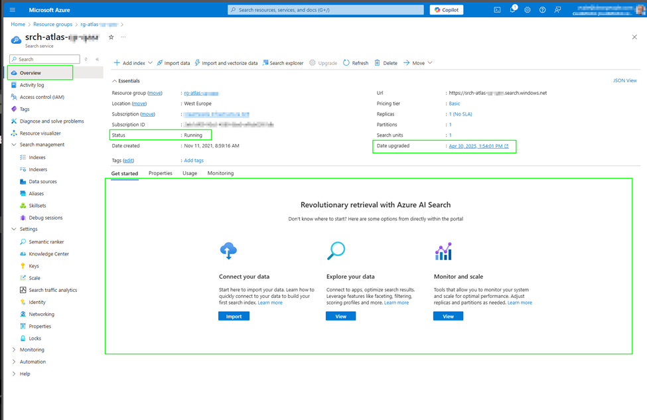Open Cloud Shell from the top bar
Image resolution: width=647 pixels, height=420 pixels.
click(x=497, y=10)
